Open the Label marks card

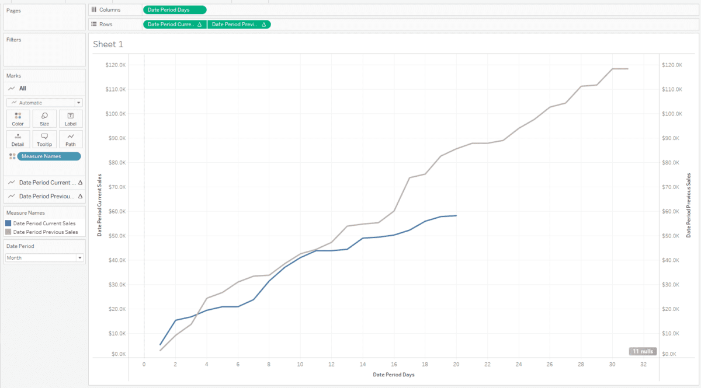[71, 119]
